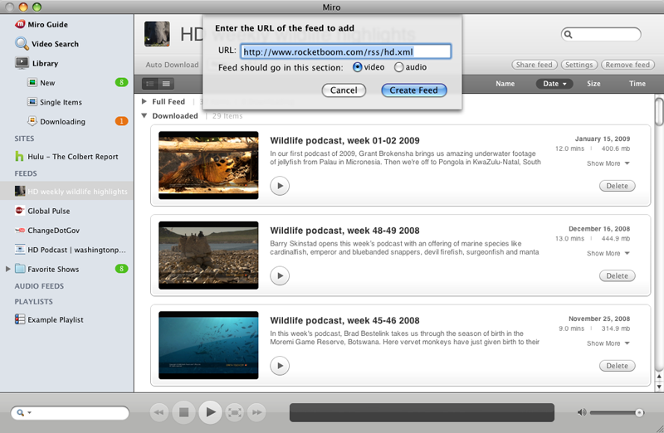Click the speaker volume icon
Image resolution: width=664 pixels, height=433 pixels.
point(582,412)
